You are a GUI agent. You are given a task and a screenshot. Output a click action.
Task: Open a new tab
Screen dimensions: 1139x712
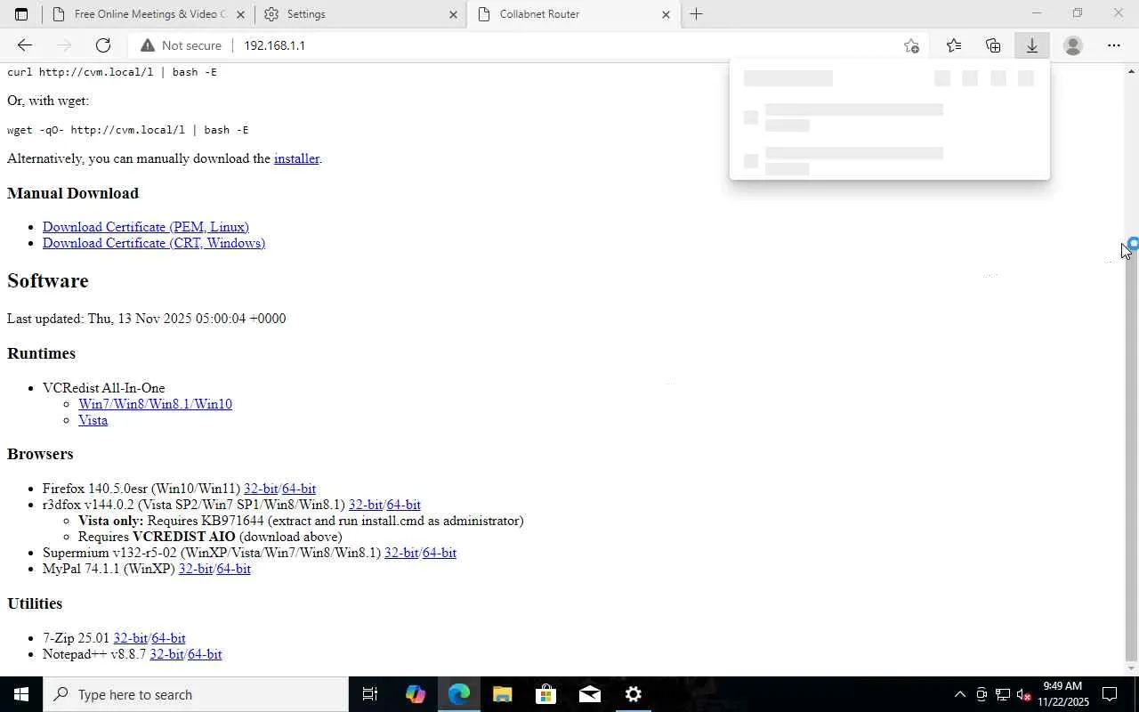coord(696,14)
